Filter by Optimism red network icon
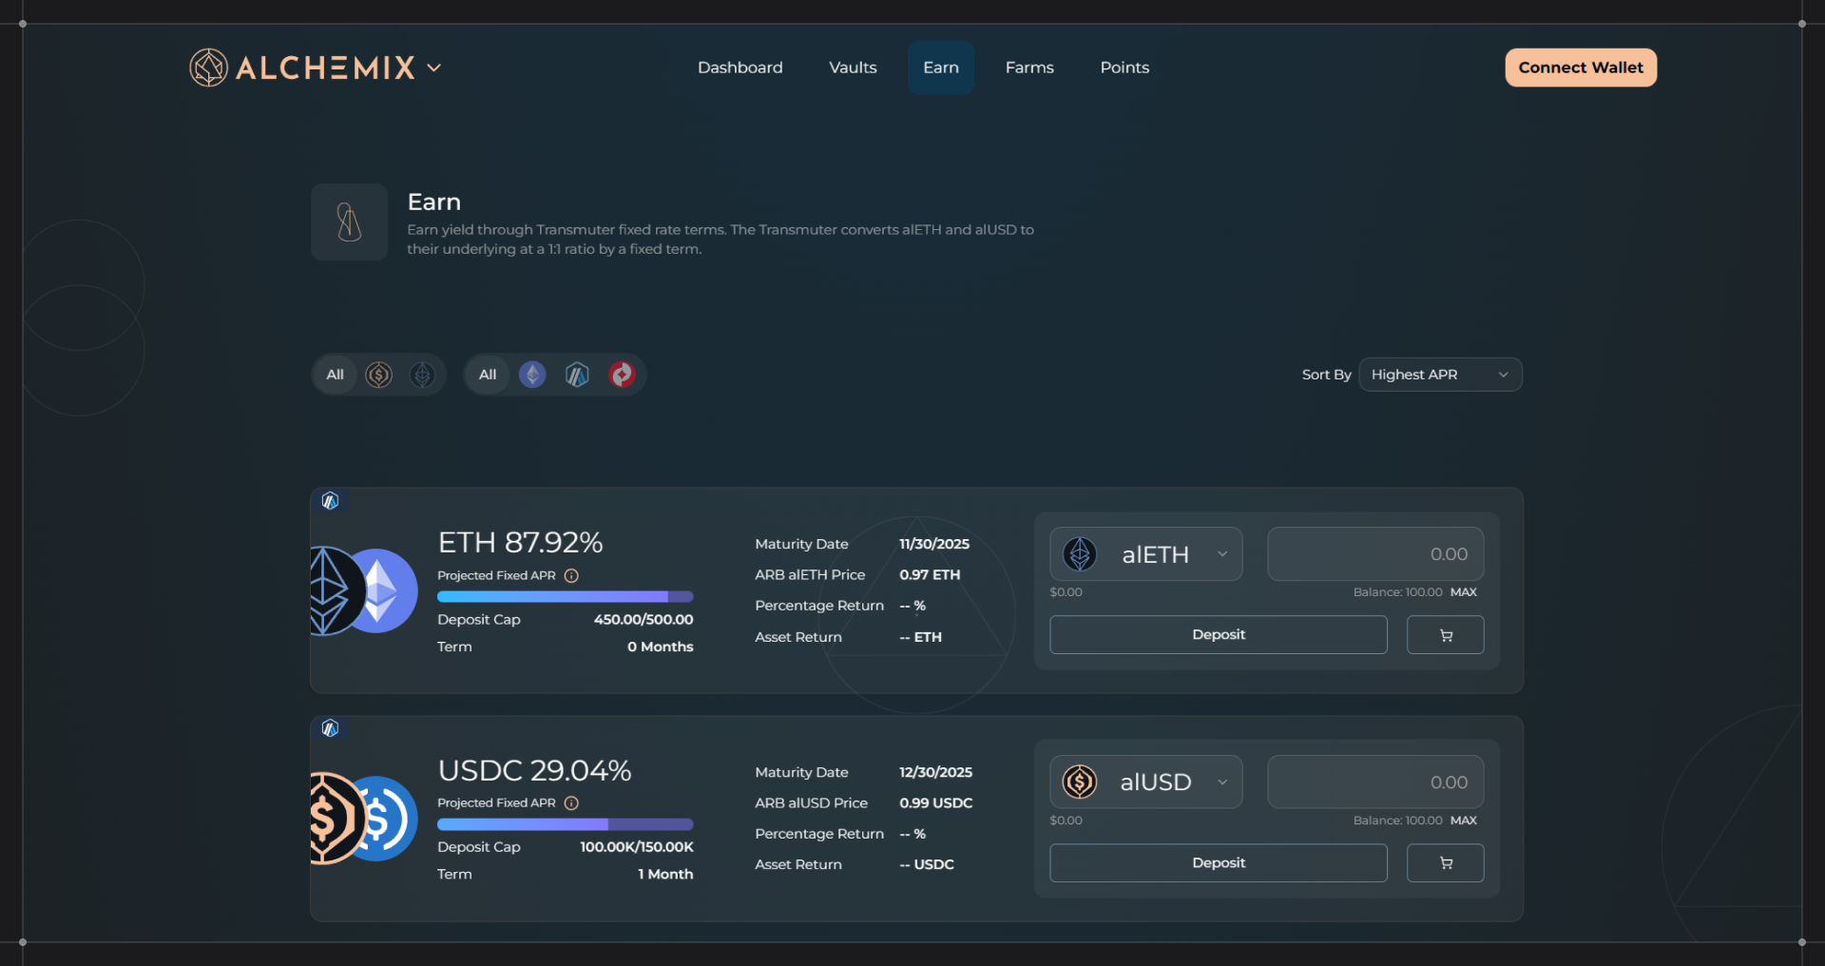The width and height of the screenshot is (1825, 966). [x=622, y=375]
